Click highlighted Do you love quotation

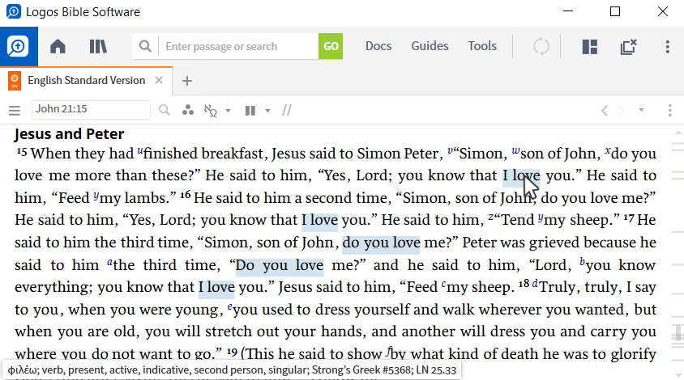280,265
